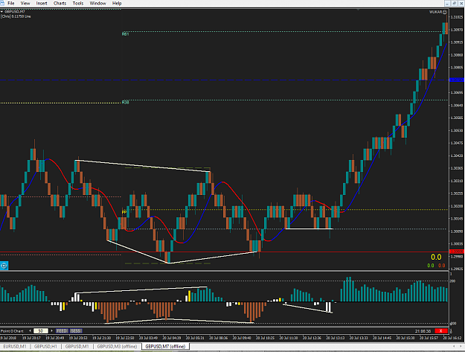Click the R38 pivot level label
This screenshot has width=465, height=352.
125,102
